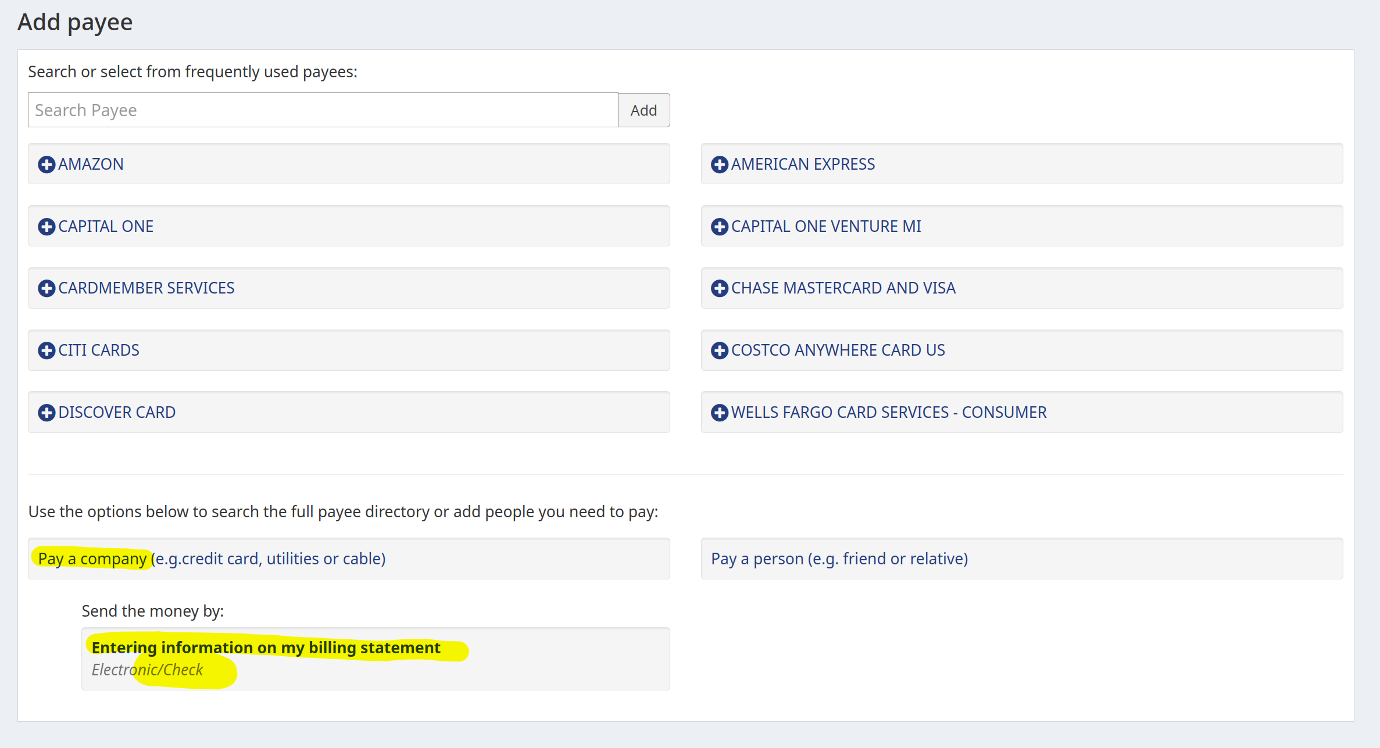Choose the CITI CARDS payee label
The image size is (1380, 748).
point(99,350)
